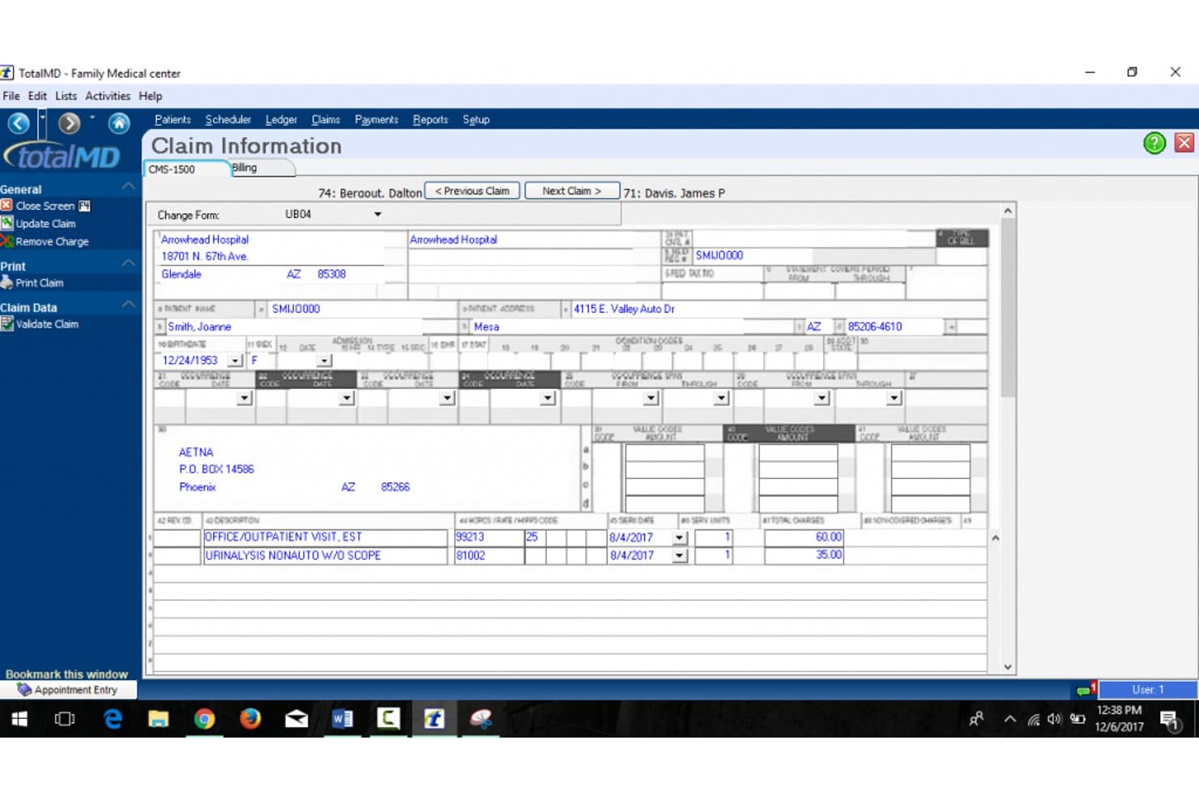Collapse the Claim Data sidebar section

coord(128,304)
